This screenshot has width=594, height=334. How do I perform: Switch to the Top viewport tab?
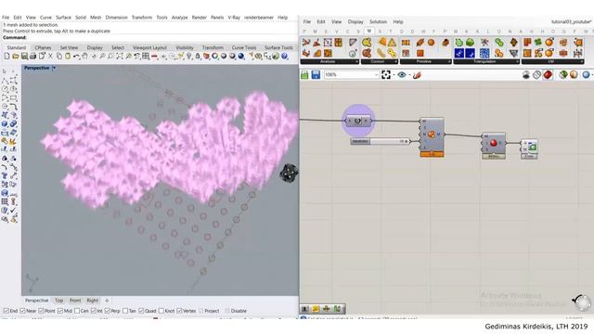tap(58, 301)
